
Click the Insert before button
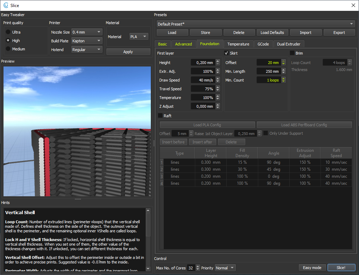pyautogui.click(x=173, y=142)
